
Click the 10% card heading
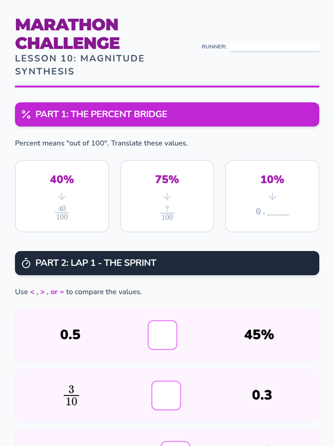click(x=272, y=180)
